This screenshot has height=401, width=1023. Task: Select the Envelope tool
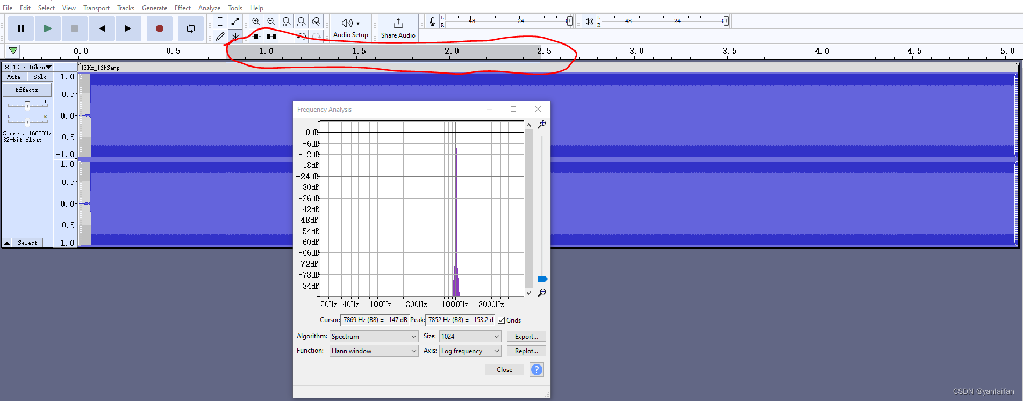point(235,21)
